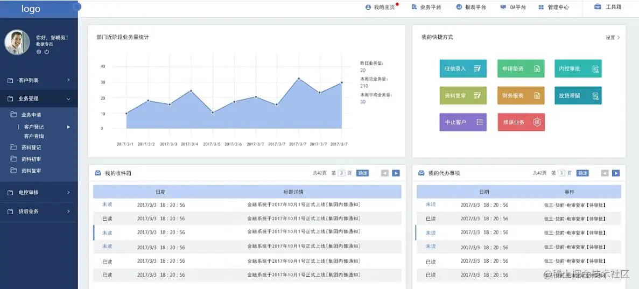
Task: Click the 报表平台 chart icon in the top bar
Action: coord(459,7)
